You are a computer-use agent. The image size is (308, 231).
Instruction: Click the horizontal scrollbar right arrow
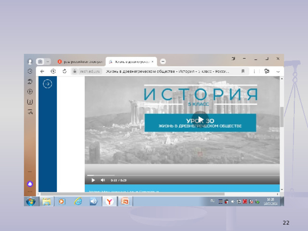pyautogui.click(x=277, y=194)
